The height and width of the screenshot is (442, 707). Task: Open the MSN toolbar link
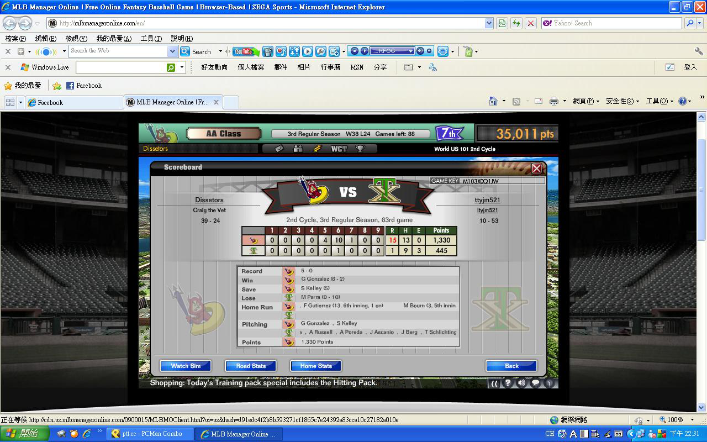click(357, 67)
